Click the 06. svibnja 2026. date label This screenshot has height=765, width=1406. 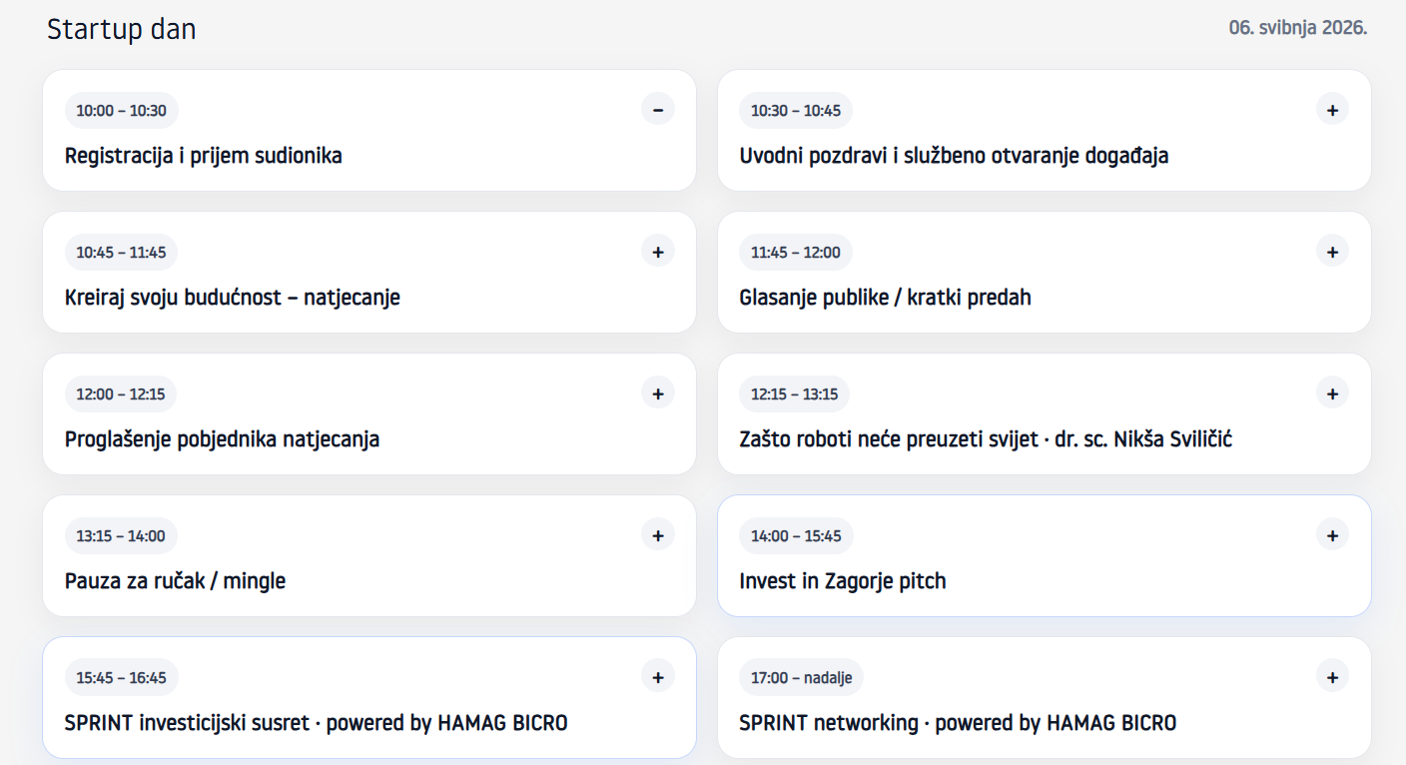tap(1297, 28)
